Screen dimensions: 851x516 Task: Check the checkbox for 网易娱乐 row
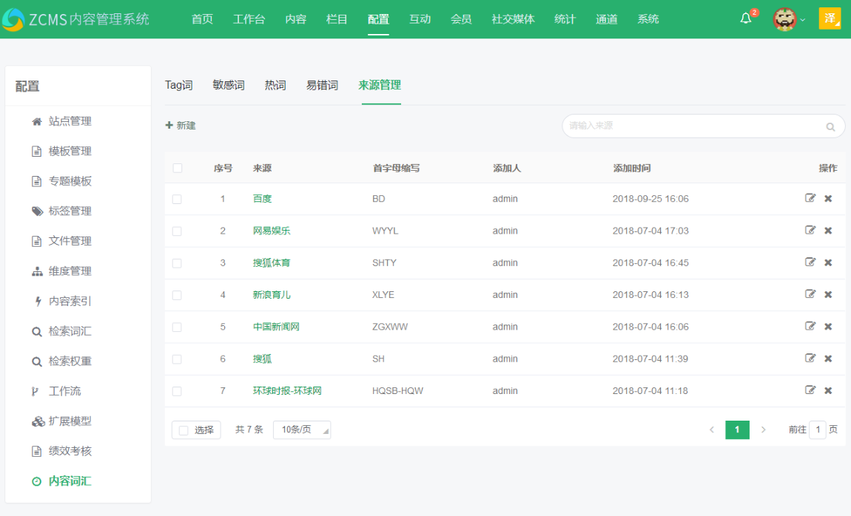(x=177, y=230)
